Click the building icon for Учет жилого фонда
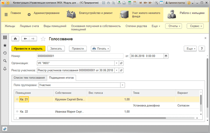 [124, 14]
